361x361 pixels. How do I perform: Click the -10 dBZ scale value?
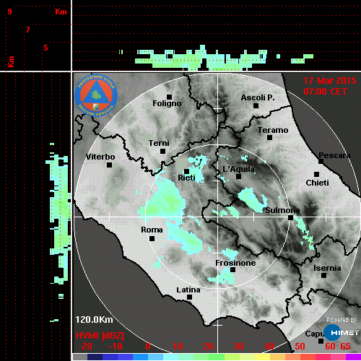(x=116, y=347)
